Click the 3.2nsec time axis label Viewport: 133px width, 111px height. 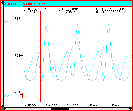pos(114,105)
